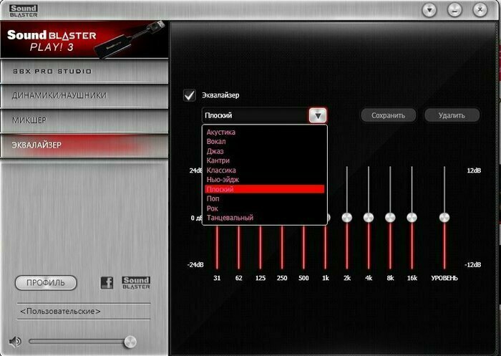501x356 pixels.
Task: Switch to the МИКШЕР tab
Action: (84, 120)
